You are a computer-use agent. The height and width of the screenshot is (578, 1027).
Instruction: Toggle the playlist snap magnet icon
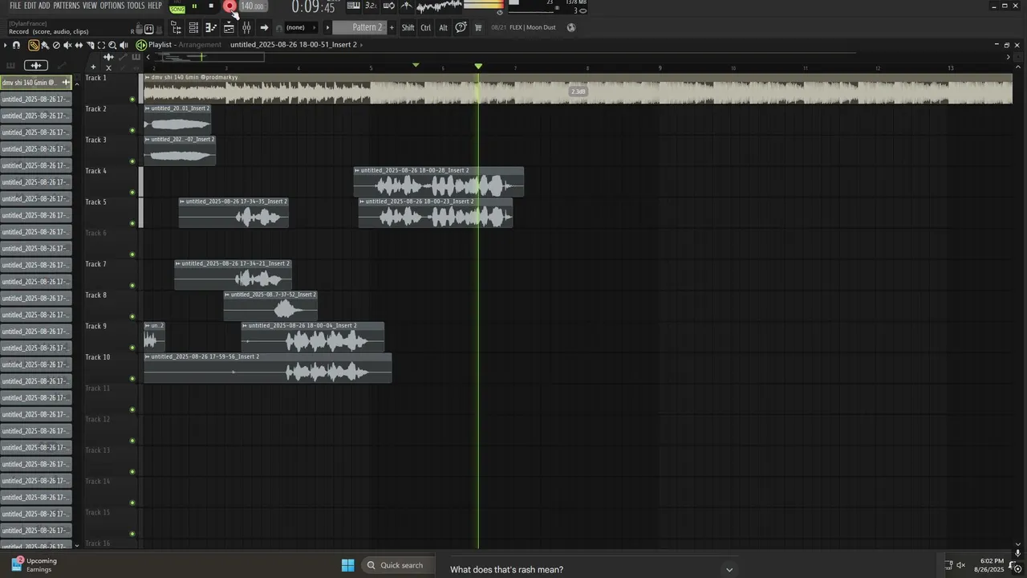click(16, 45)
